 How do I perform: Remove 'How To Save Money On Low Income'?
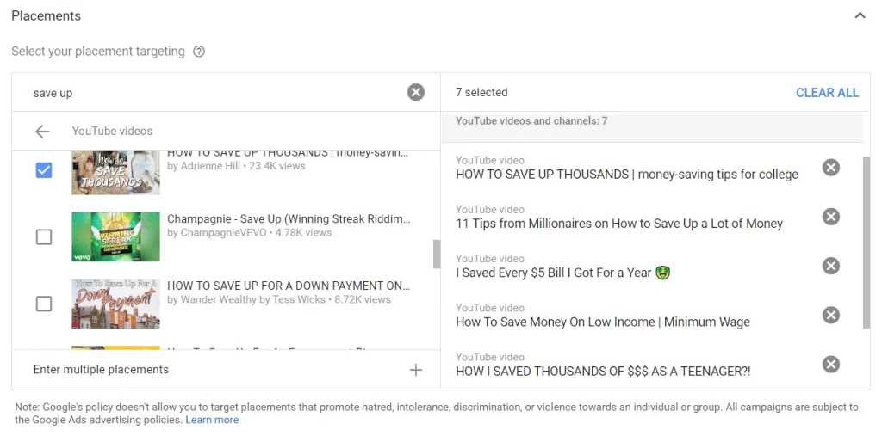(x=831, y=316)
